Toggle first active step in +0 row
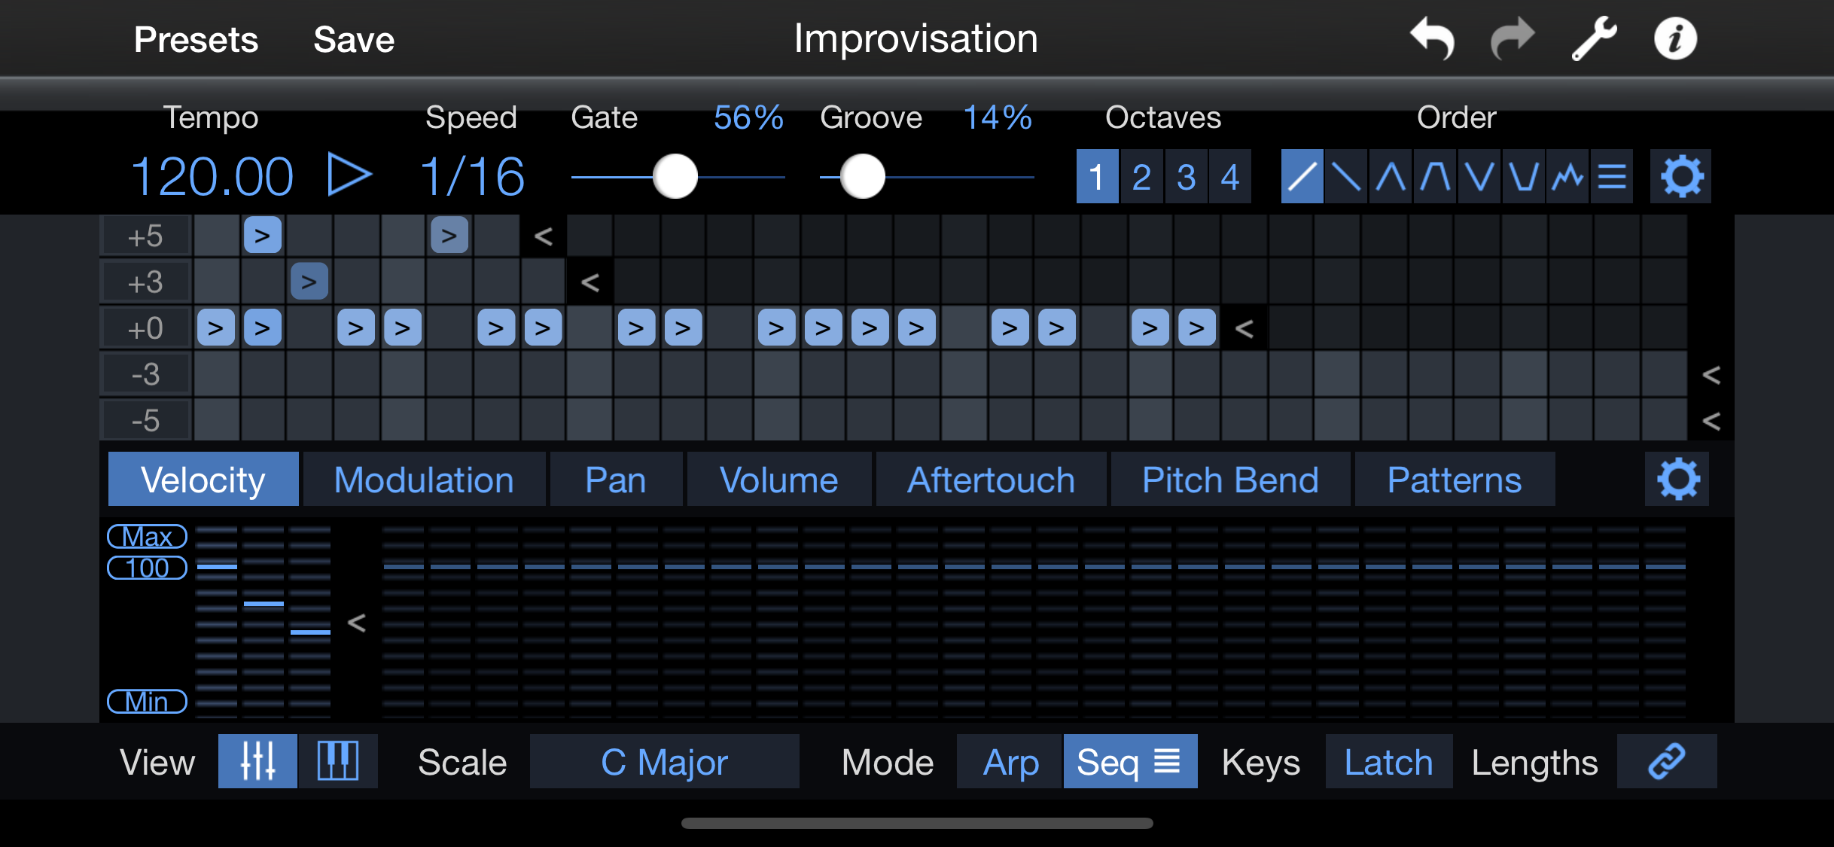 click(x=216, y=328)
